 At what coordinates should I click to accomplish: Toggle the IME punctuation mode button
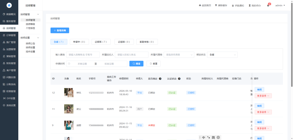point(208,138)
